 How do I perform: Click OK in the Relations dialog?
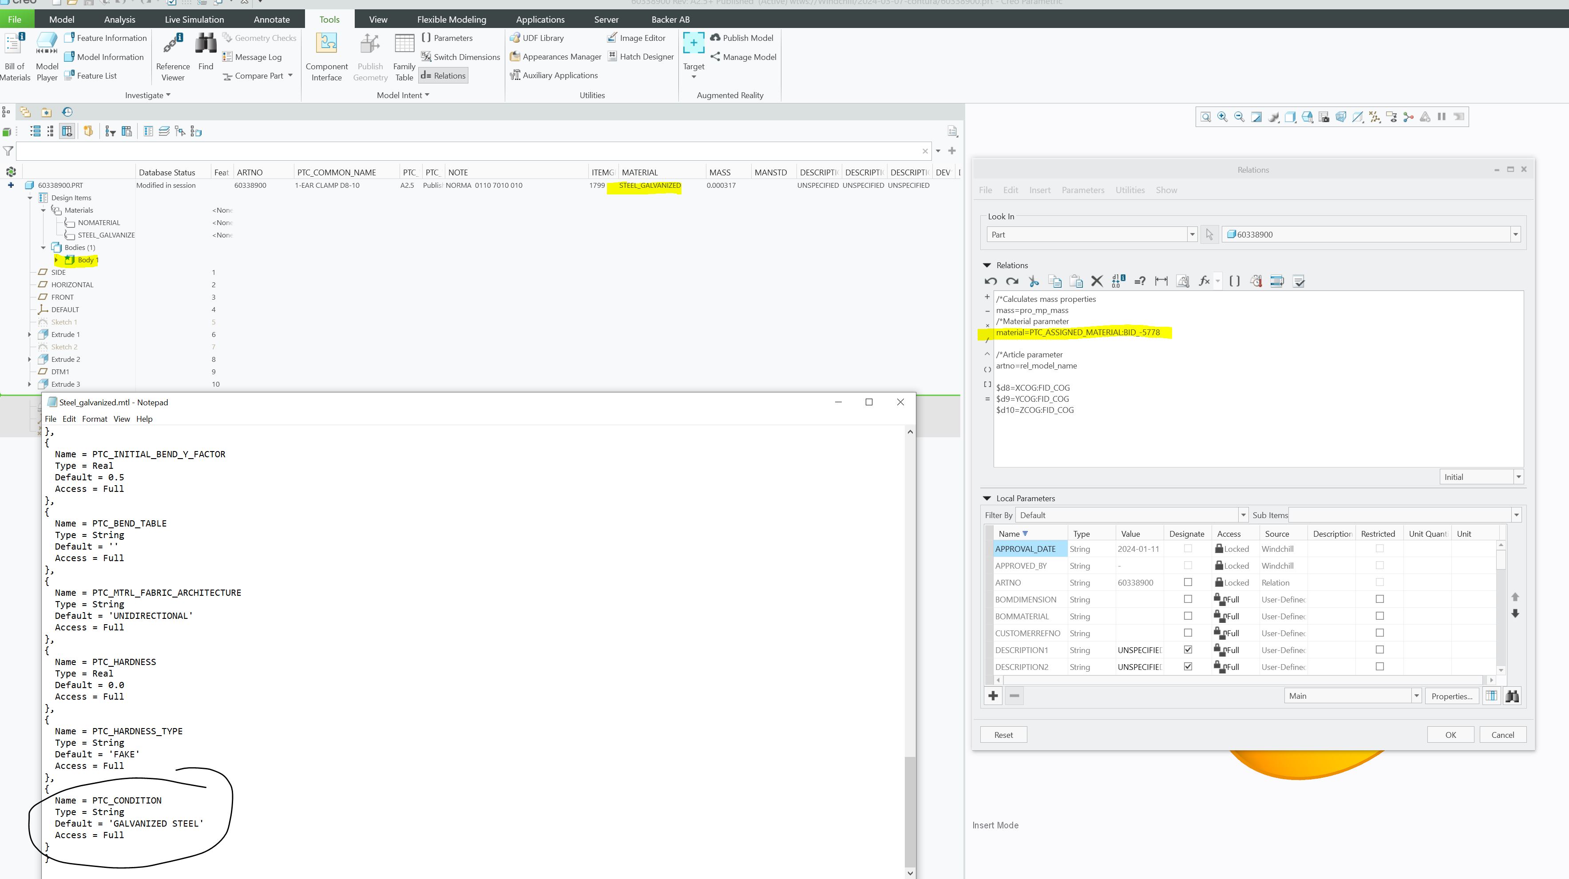tap(1450, 735)
